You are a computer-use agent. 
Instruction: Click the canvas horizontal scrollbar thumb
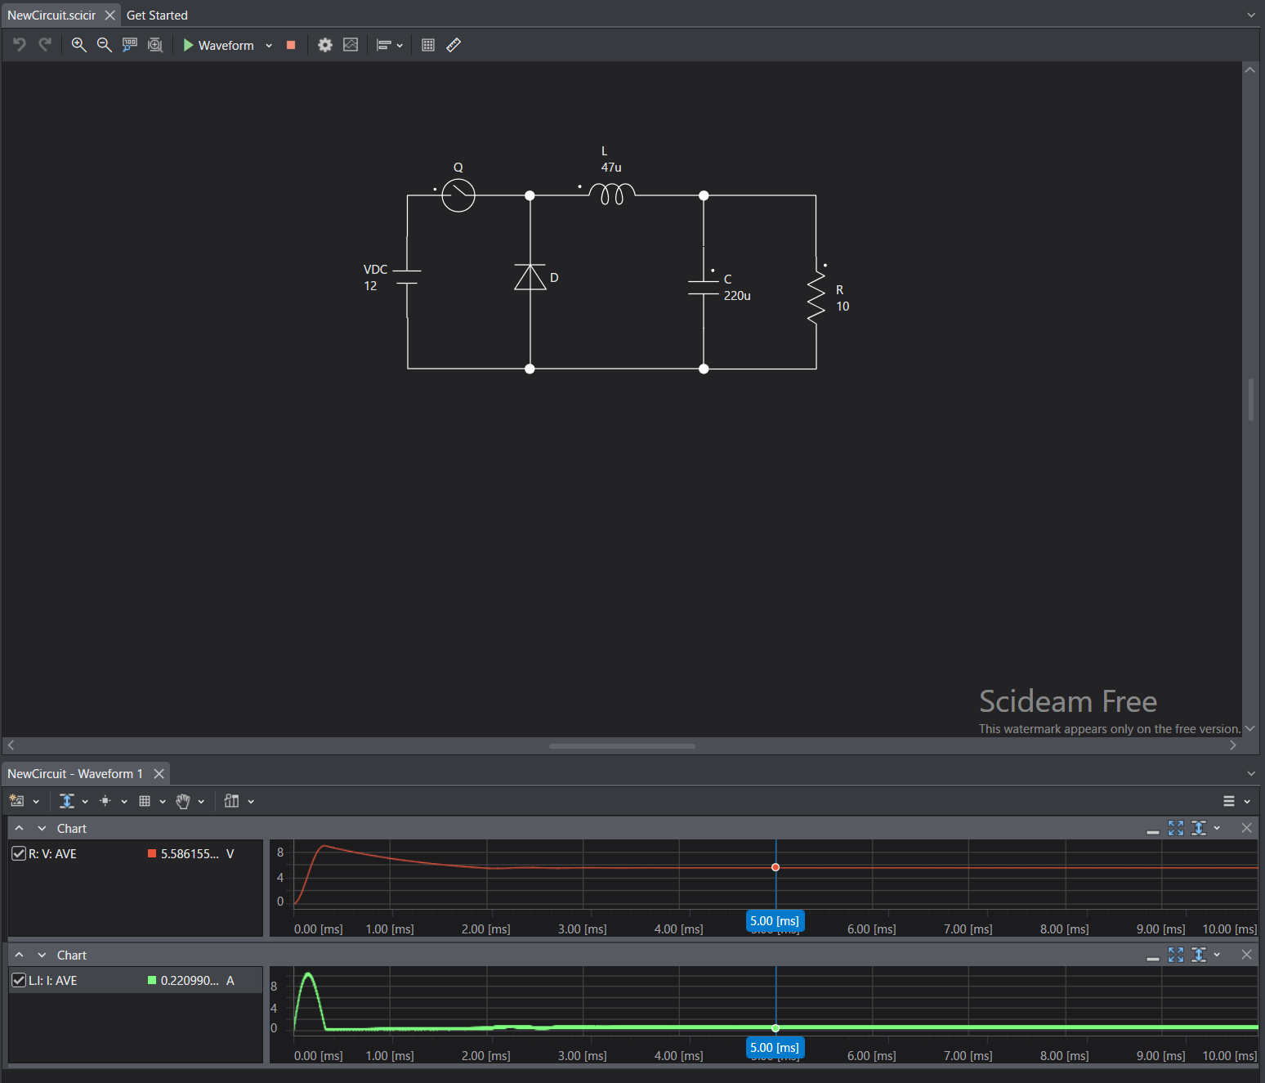(622, 745)
